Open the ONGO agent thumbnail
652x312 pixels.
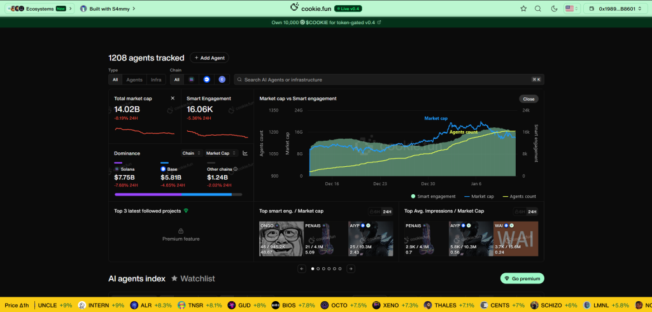pos(281,239)
